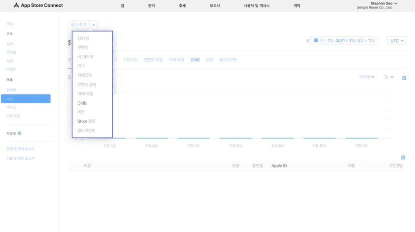This screenshot has width=415, height=232.
Task: Click the App Store Connect logo icon
Action: pos(16,5)
